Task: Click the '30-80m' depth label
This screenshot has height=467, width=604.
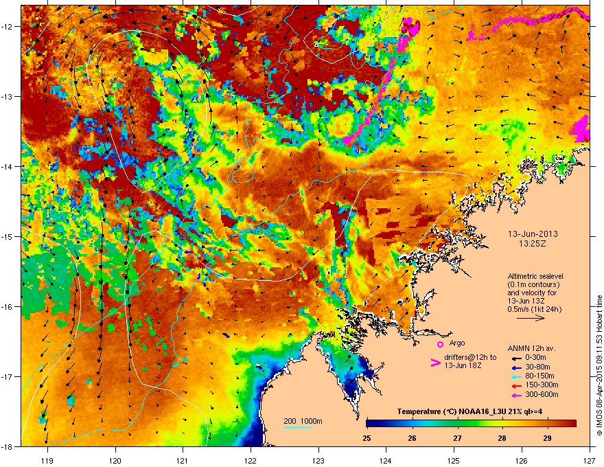Action: point(537,367)
